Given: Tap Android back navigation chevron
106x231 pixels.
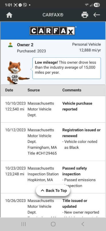Looking at the screenshot, I should pyautogui.click(x=83, y=224).
